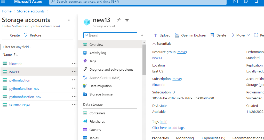This screenshot has width=264, height=140.
Task: Click the Filter for any field box
Action: 39,47
